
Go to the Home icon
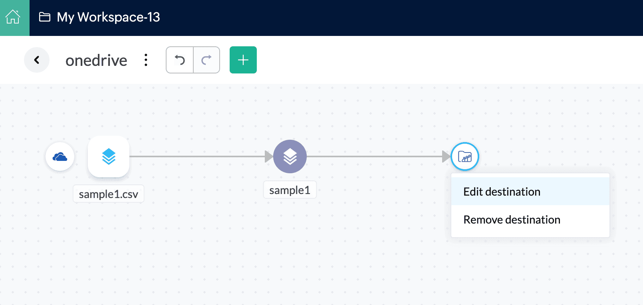tap(13, 17)
